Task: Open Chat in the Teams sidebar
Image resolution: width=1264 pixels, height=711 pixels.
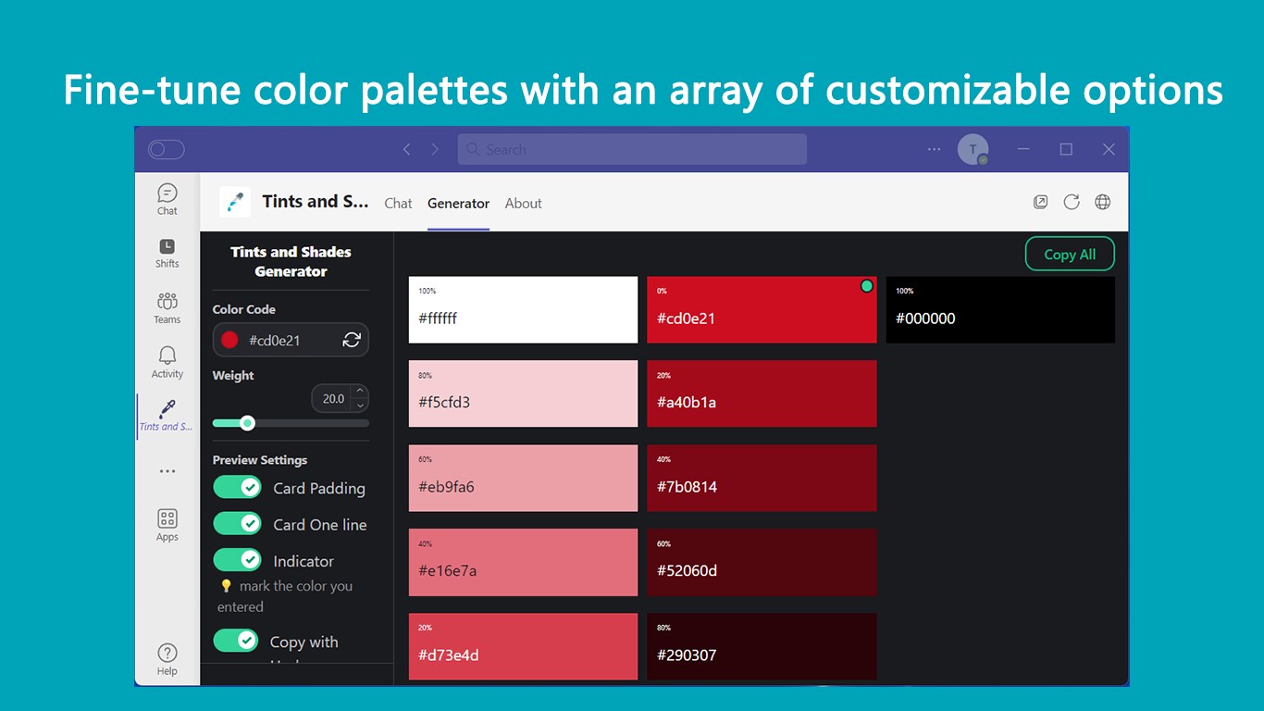Action: [x=167, y=198]
